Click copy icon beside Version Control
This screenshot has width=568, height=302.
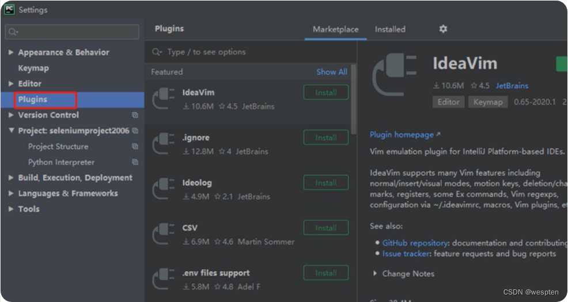(x=135, y=115)
